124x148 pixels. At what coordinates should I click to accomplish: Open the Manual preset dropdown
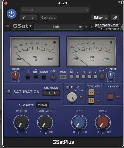click(55, 10)
